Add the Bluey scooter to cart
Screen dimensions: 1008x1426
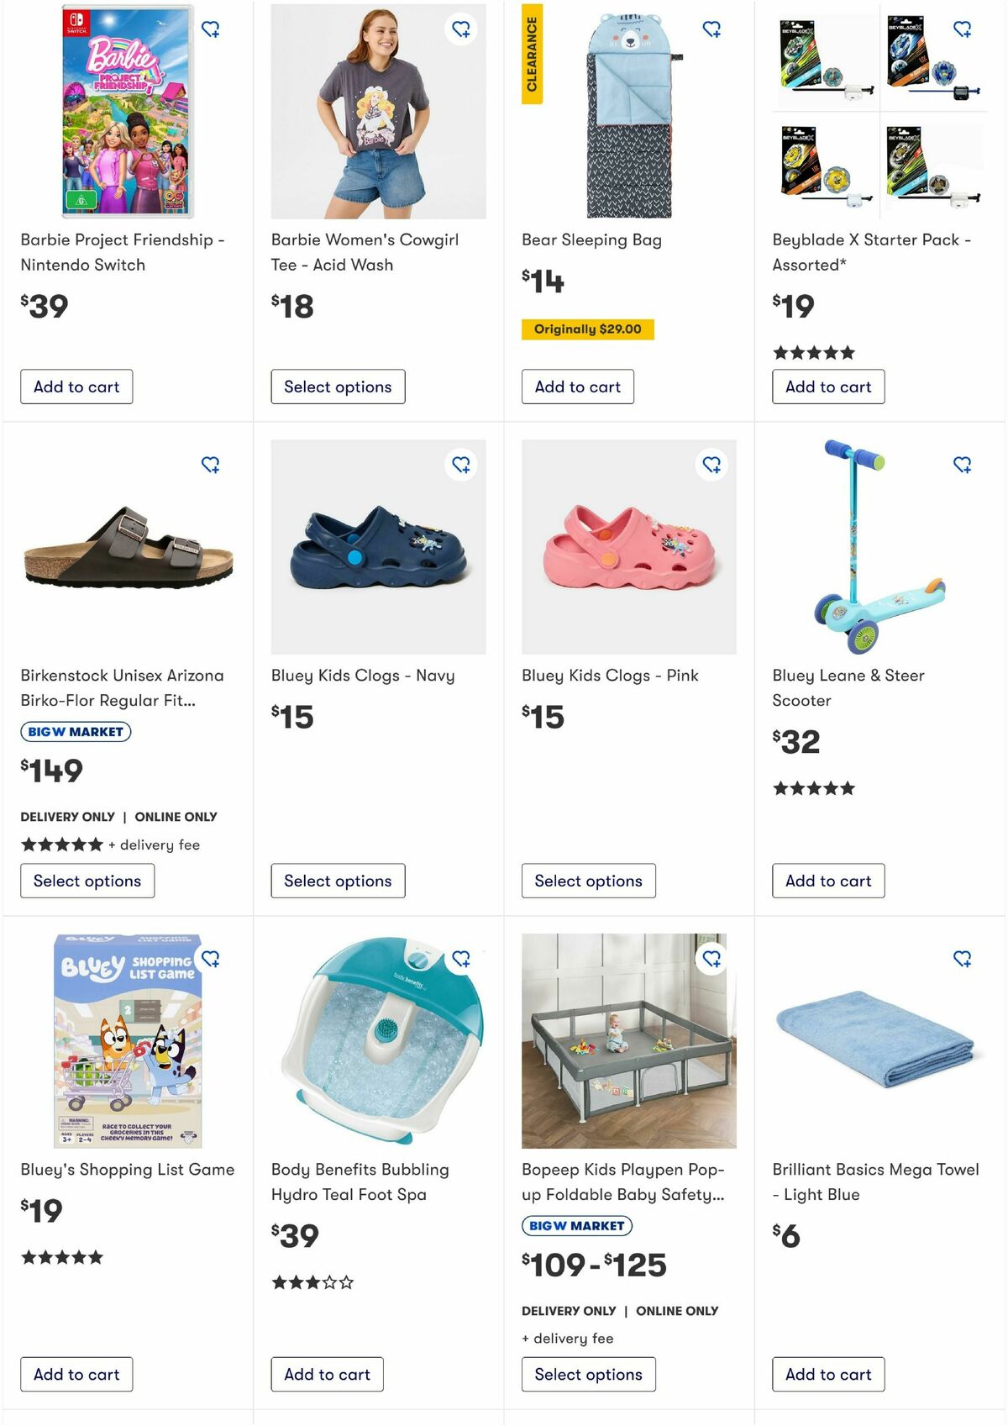click(x=828, y=881)
